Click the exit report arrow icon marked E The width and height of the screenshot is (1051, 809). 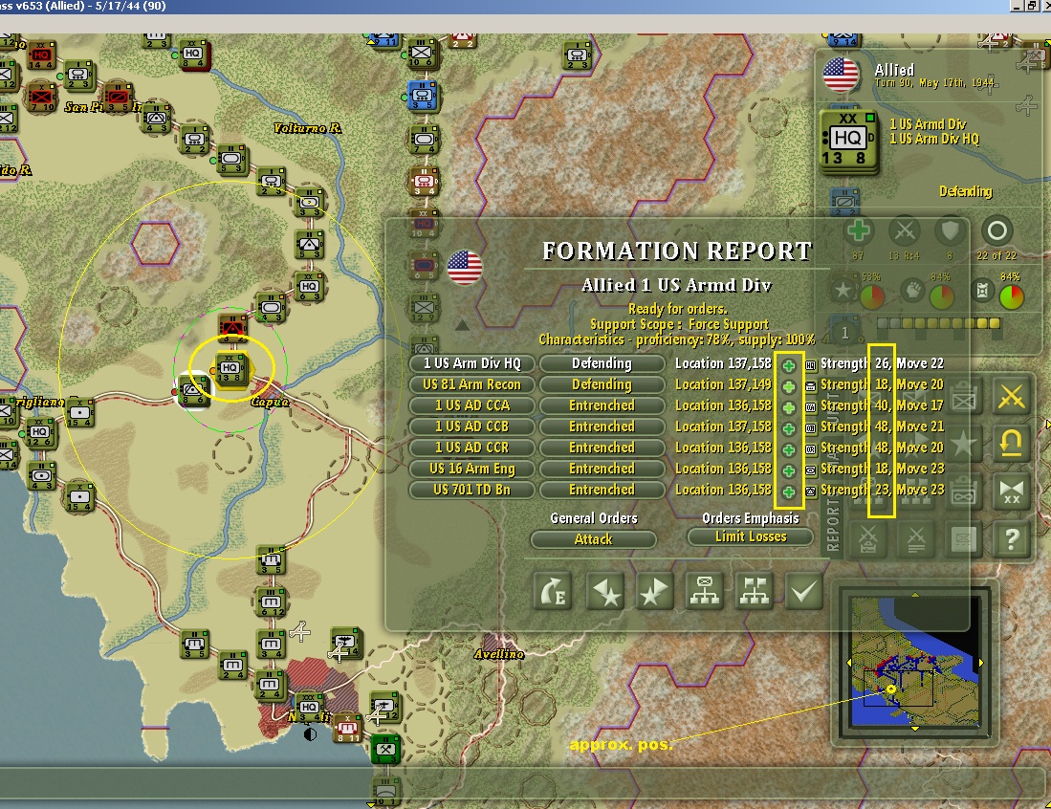pyautogui.click(x=553, y=591)
